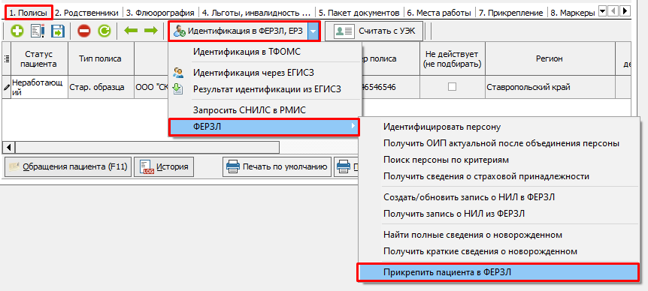The image size is (648, 291).
Task: Select 'Стар. образца' policy type cell
Action: coord(101,88)
